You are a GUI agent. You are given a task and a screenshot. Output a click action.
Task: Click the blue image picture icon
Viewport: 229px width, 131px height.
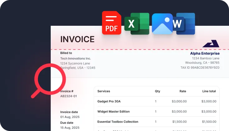click(162, 24)
